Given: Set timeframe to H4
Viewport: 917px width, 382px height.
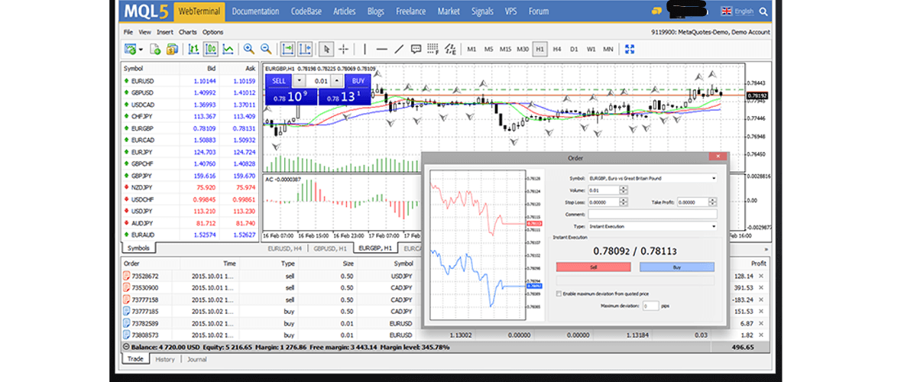Looking at the screenshot, I should (557, 49).
